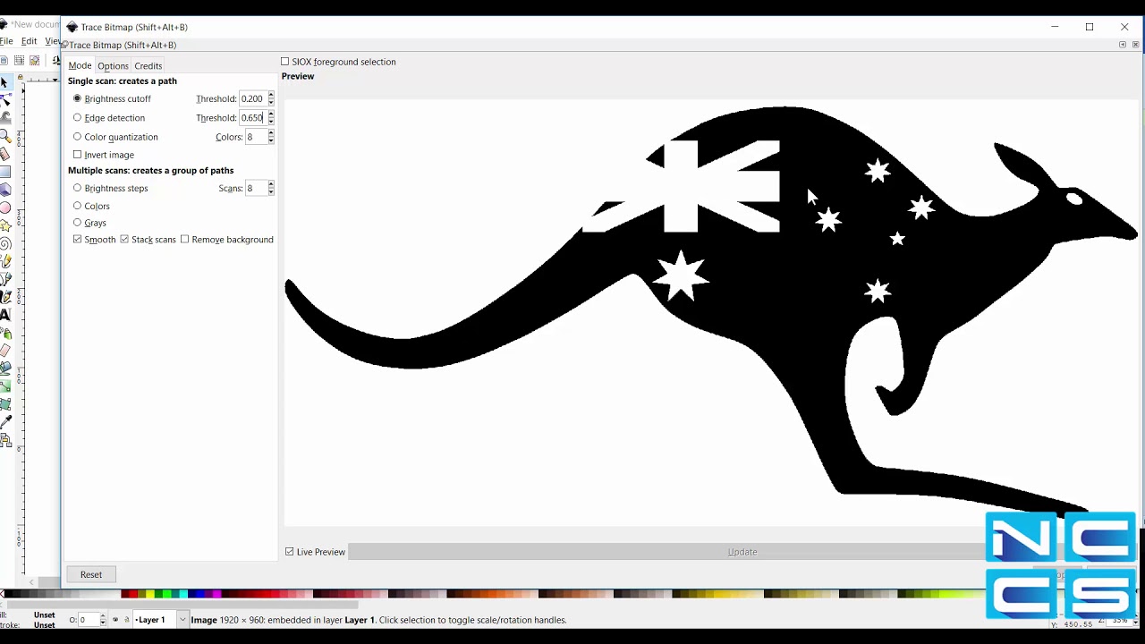Toggle Layer 1 visibility eye icon
The height and width of the screenshot is (644, 1145).
[x=115, y=620]
